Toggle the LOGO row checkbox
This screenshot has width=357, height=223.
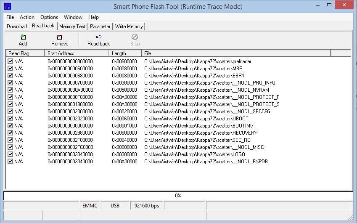click(10, 154)
